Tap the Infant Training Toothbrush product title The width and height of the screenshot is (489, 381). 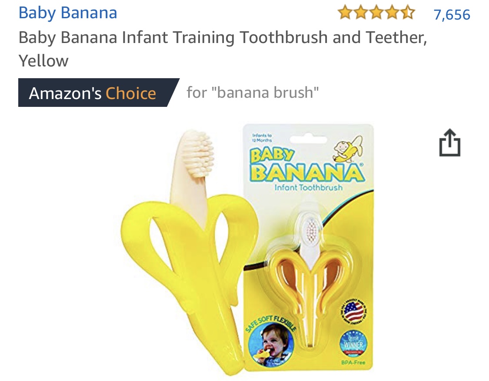223,49
